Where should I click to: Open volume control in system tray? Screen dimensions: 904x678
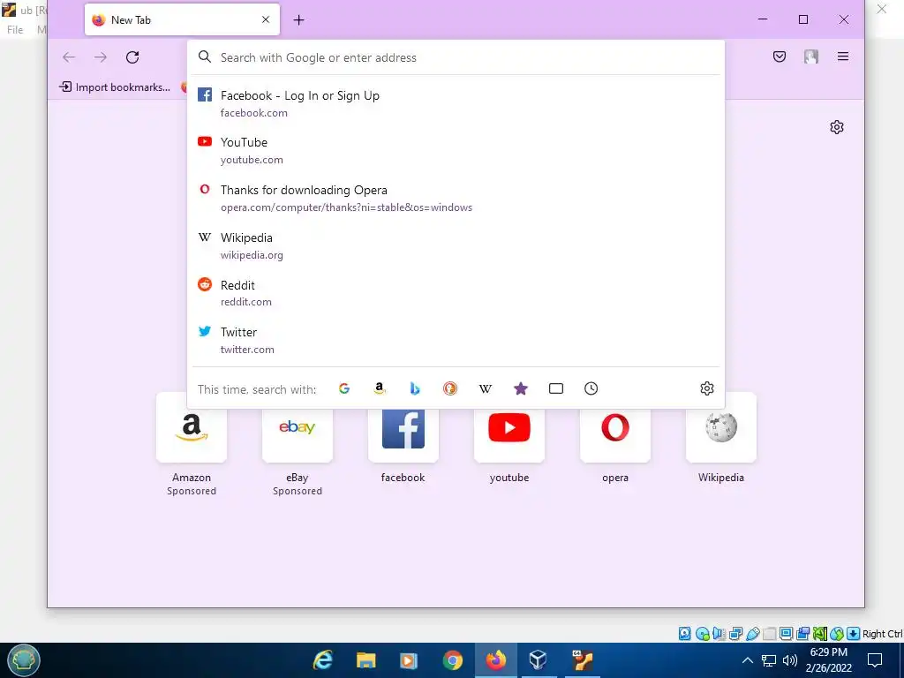click(x=790, y=660)
